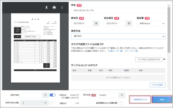
Task: Edit the 請求金額 field
Action: click(x=108, y=95)
